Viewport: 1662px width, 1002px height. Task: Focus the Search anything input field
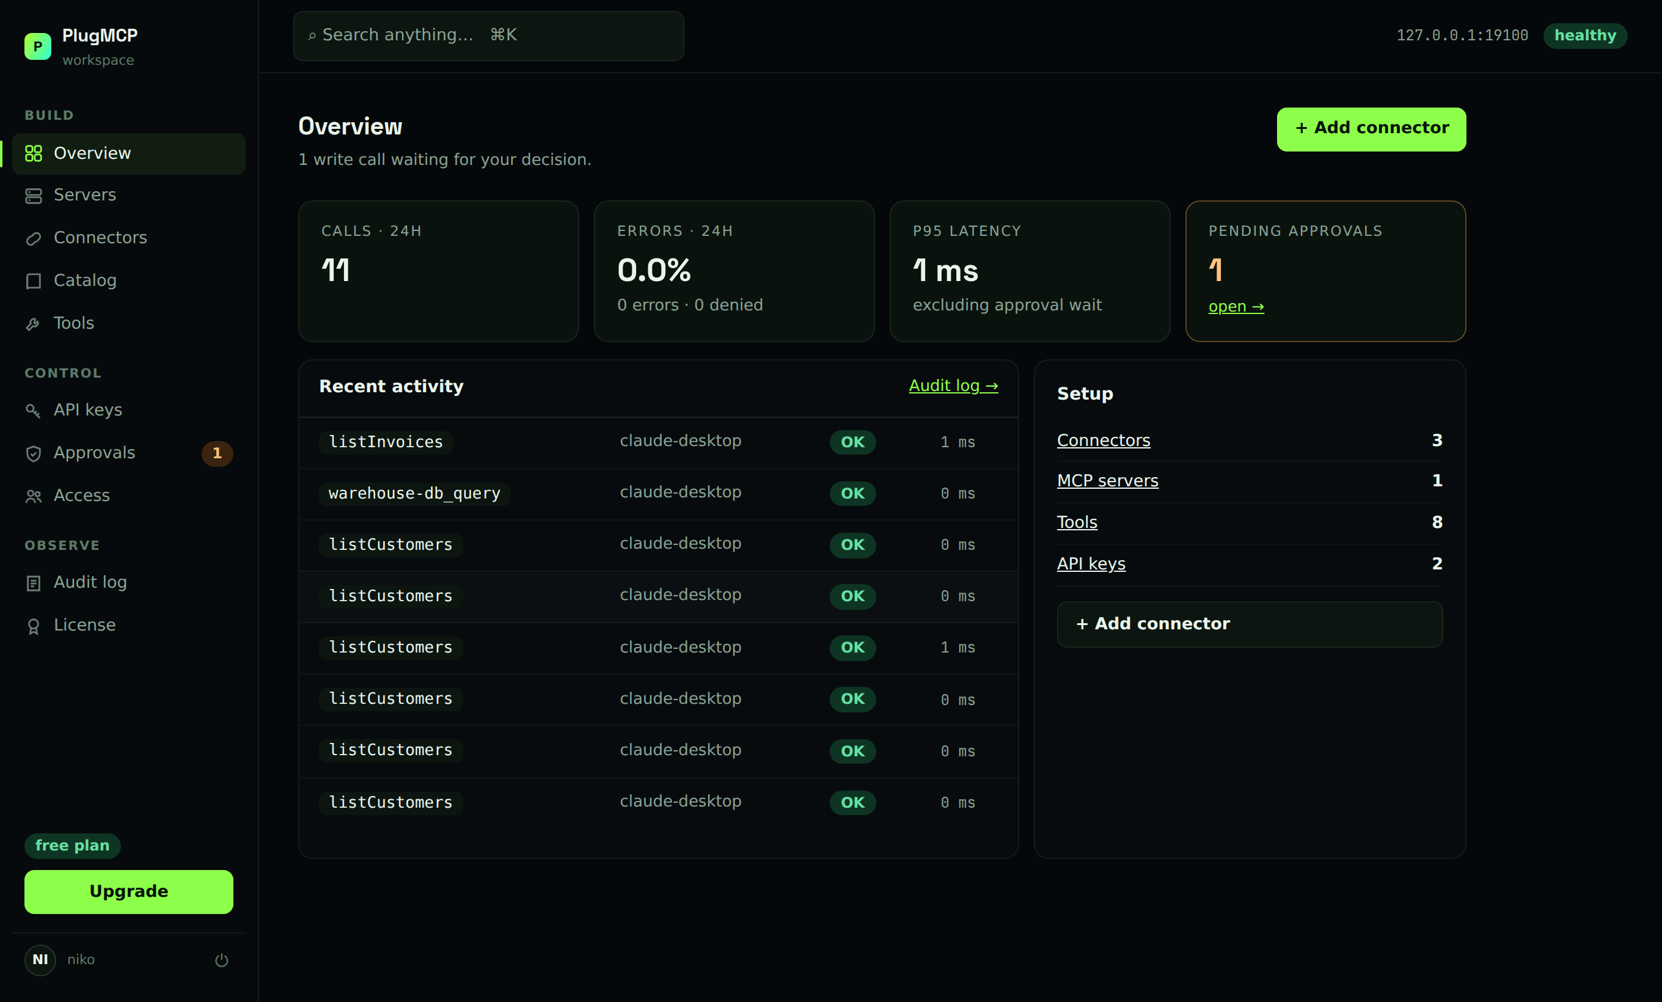tap(488, 35)
